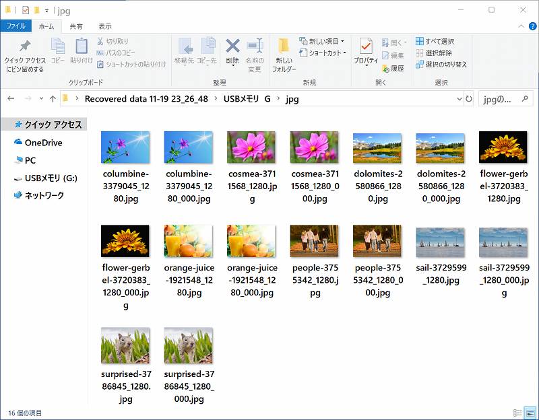Image resolution: width=539 pixels, height=420 pixels.
Task: Switch to large icons view in status bar
Action: coord(530,413)
